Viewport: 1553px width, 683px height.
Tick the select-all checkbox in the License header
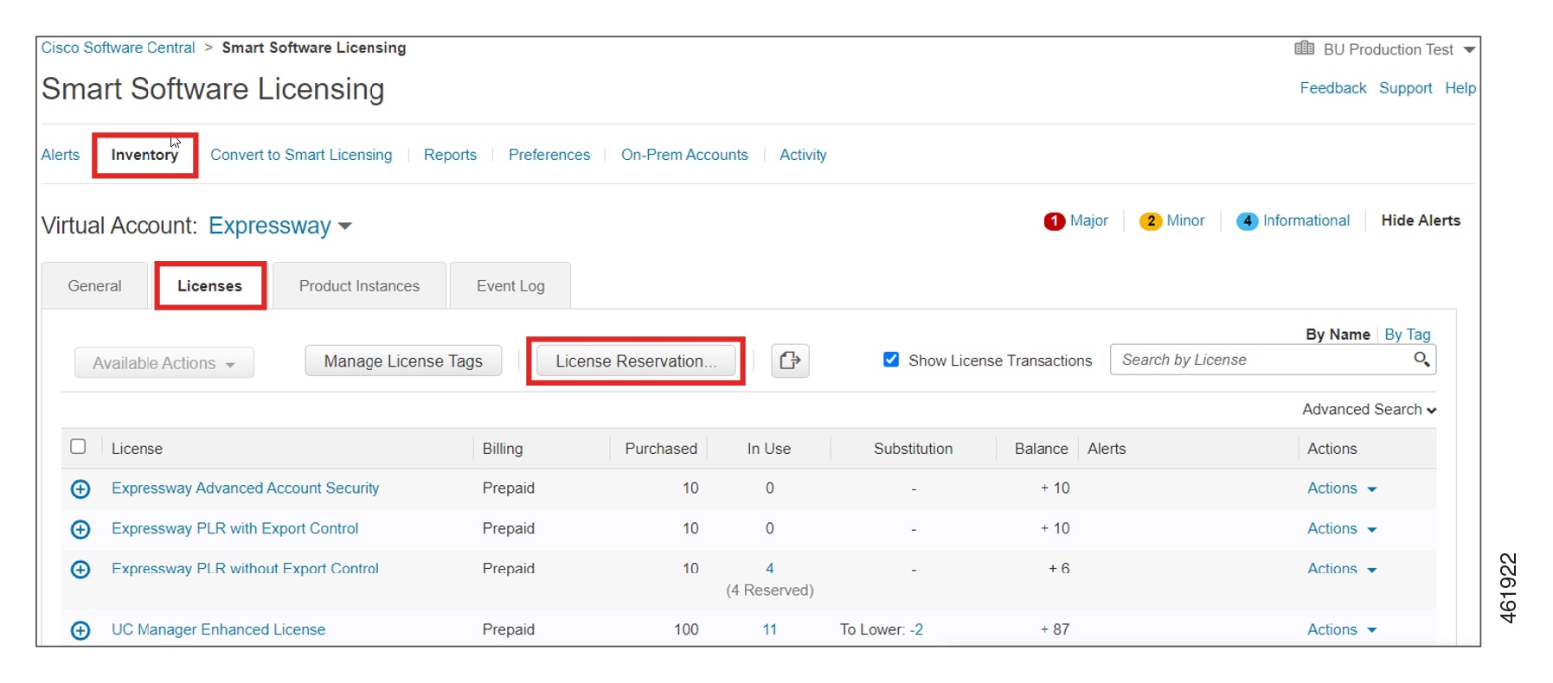[78, 447]
